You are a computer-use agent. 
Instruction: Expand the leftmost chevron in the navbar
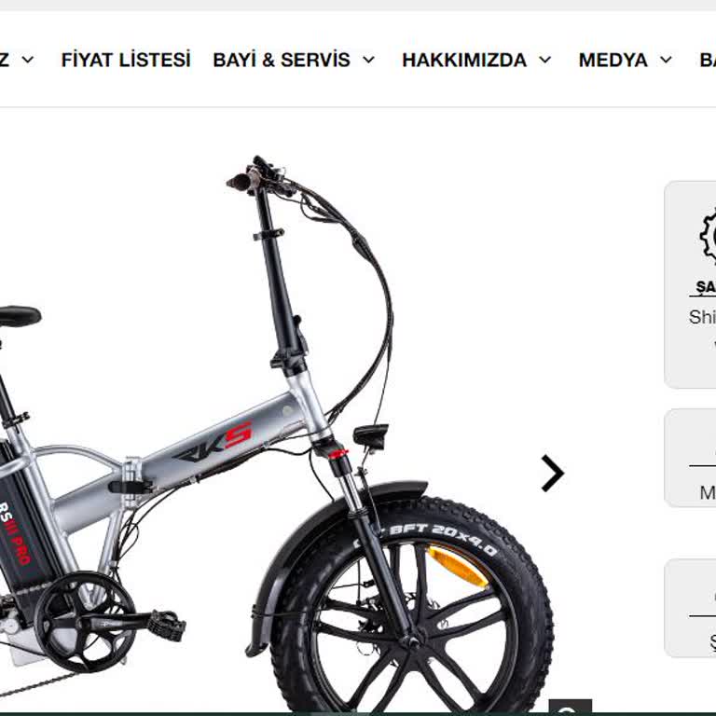[x=28, y=60]
